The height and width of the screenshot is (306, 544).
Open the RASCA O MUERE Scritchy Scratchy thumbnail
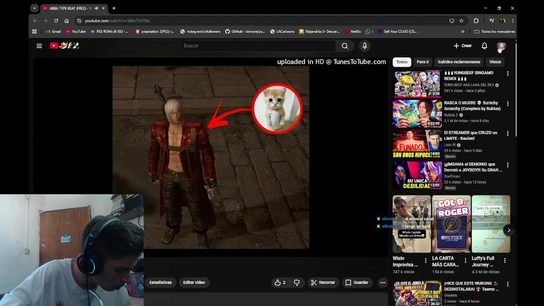[417, 114]
